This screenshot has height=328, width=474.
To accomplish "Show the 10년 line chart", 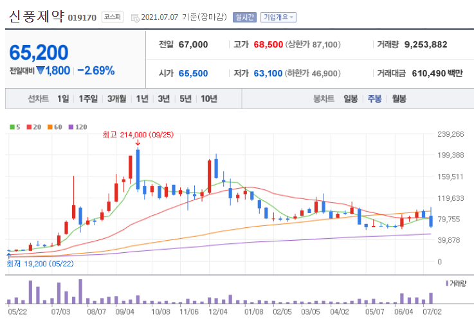I will pos(209,99).
